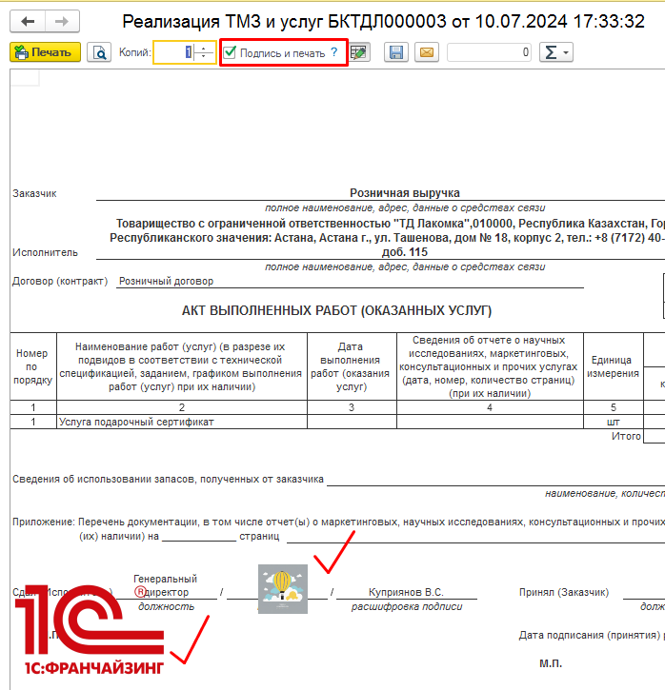Toggle the Подпись и печать checkbox
Screen dimensions: 665x690
pos(231,53)
